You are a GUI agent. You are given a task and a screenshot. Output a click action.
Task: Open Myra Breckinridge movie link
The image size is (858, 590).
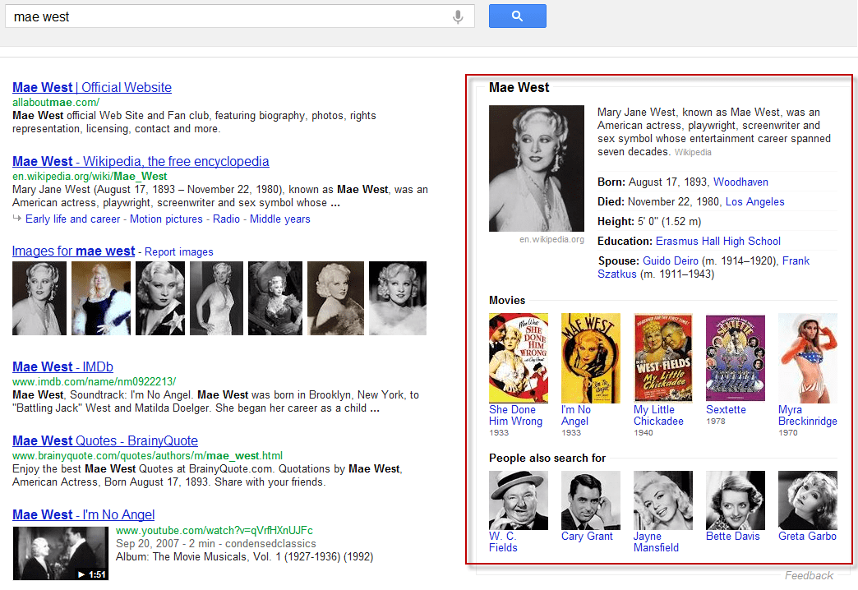click(x=808, y=416)
